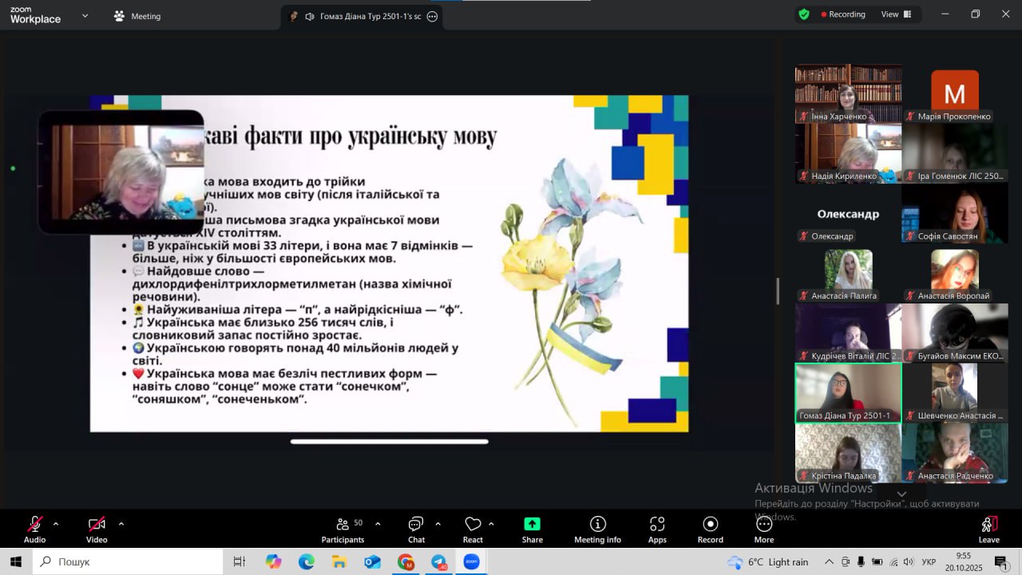Click the horizontal bar below the shared slide
1022x575 pixels.
coord(389,441)
